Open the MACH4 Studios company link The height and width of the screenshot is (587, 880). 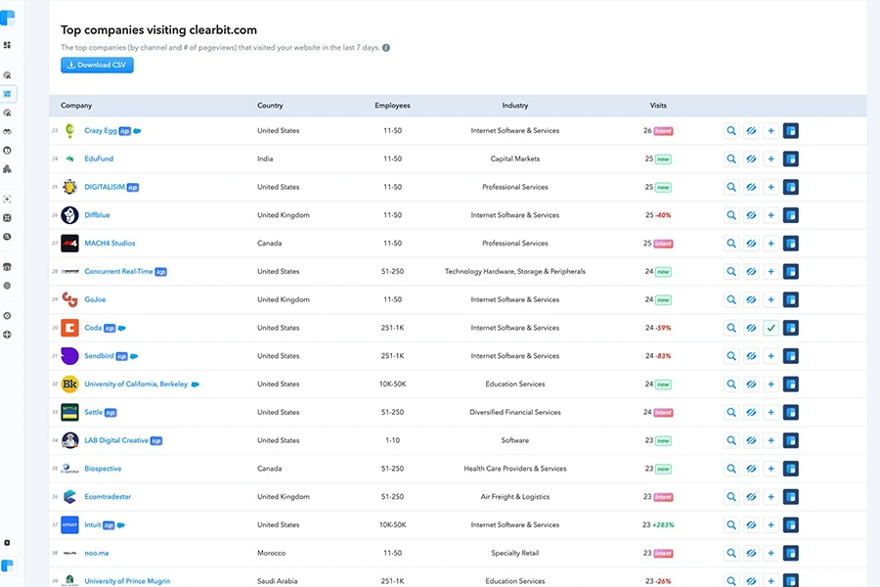110,244
